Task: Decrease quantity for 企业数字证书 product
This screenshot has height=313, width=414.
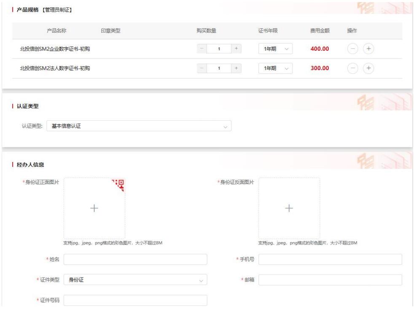Action: click(202, 49)
